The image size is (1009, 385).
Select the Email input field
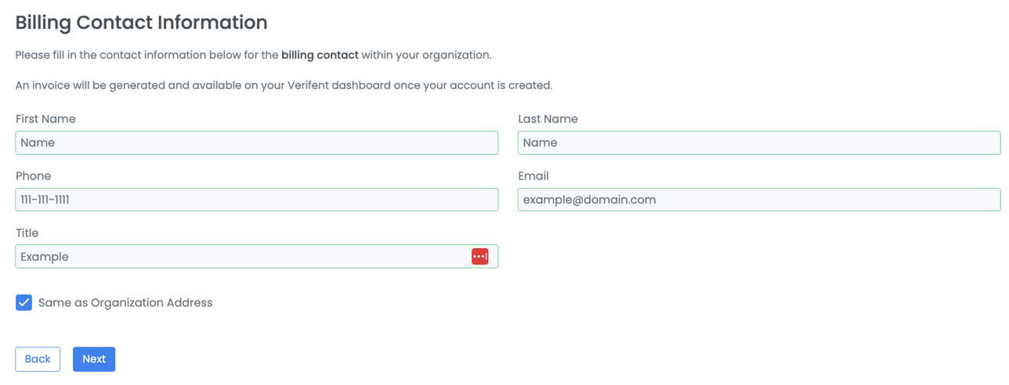click(x=758, y=200)
